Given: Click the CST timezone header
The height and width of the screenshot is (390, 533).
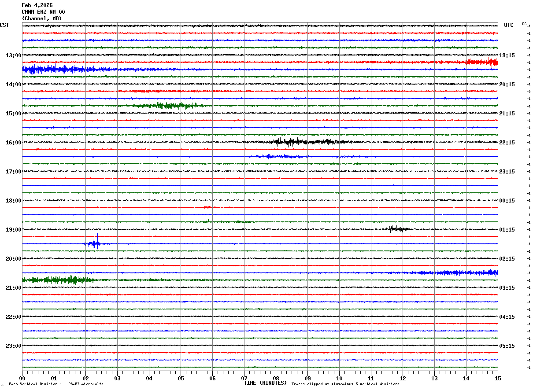Looking at the screenshot, I should tap(4, 25).
